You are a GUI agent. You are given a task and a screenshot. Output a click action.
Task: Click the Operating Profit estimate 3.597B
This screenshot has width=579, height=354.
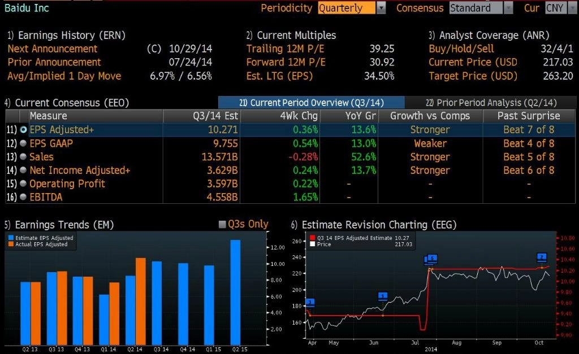click(222, 183)
